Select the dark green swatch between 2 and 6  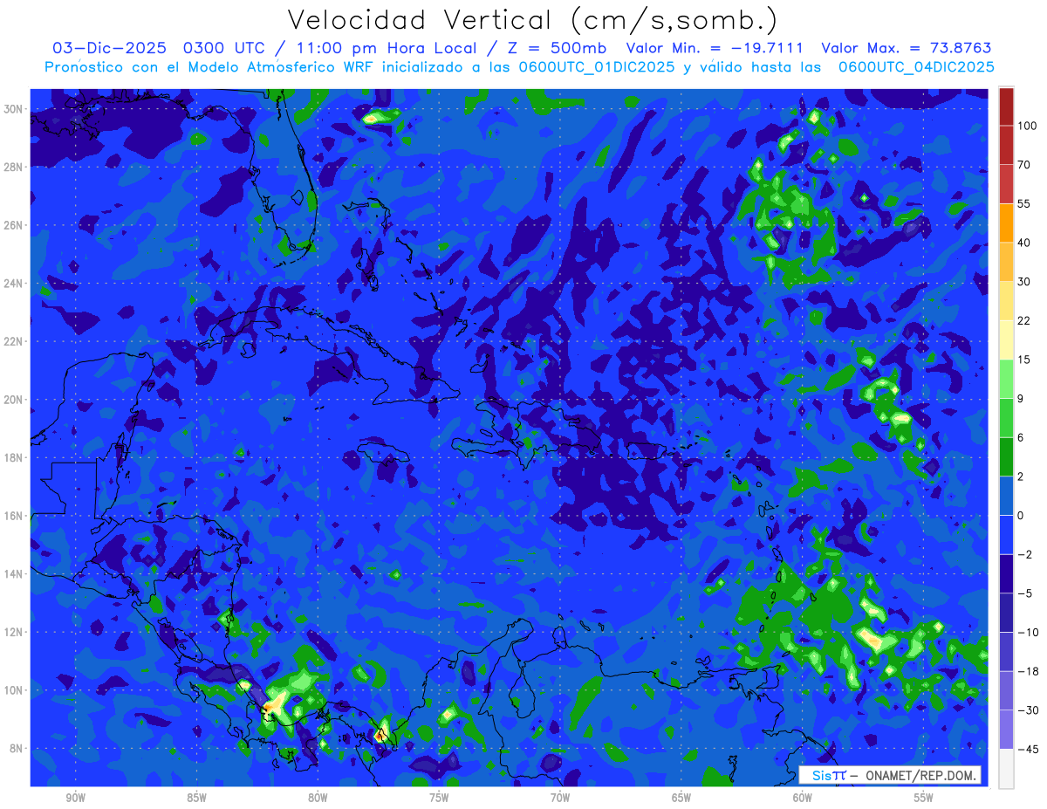tap(1006, 456)
